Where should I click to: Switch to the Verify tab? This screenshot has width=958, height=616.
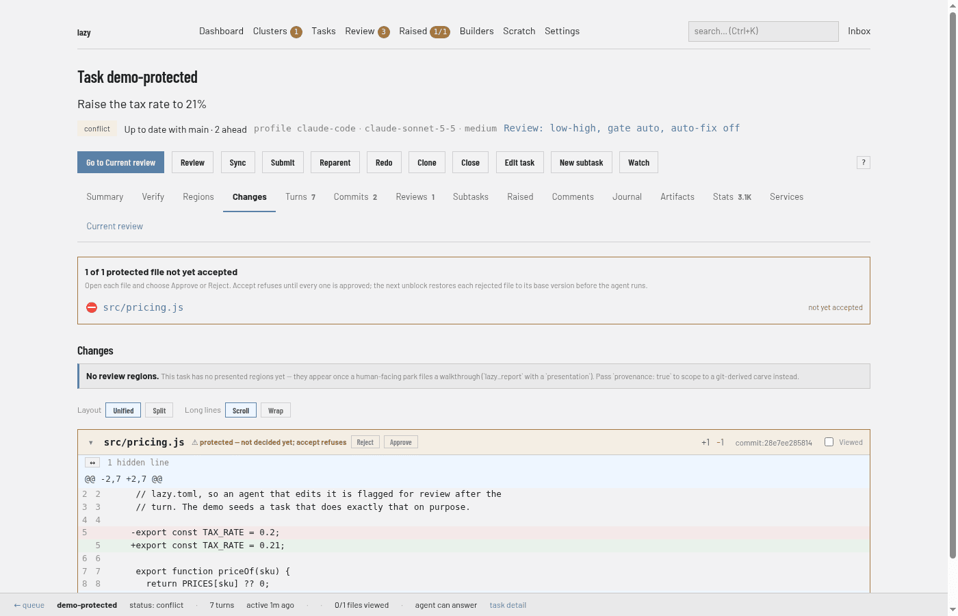(153, 197)
